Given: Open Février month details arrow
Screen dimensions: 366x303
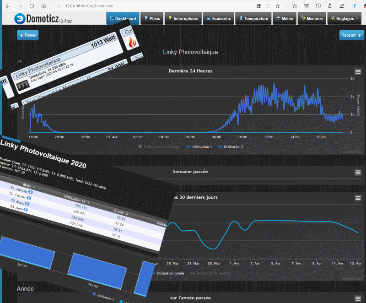Looking at the screenshot, I should point(29,198).
